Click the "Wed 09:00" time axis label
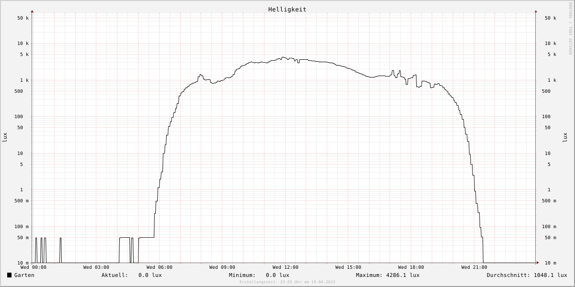The image size is (575, 287). tap(222, 267)
